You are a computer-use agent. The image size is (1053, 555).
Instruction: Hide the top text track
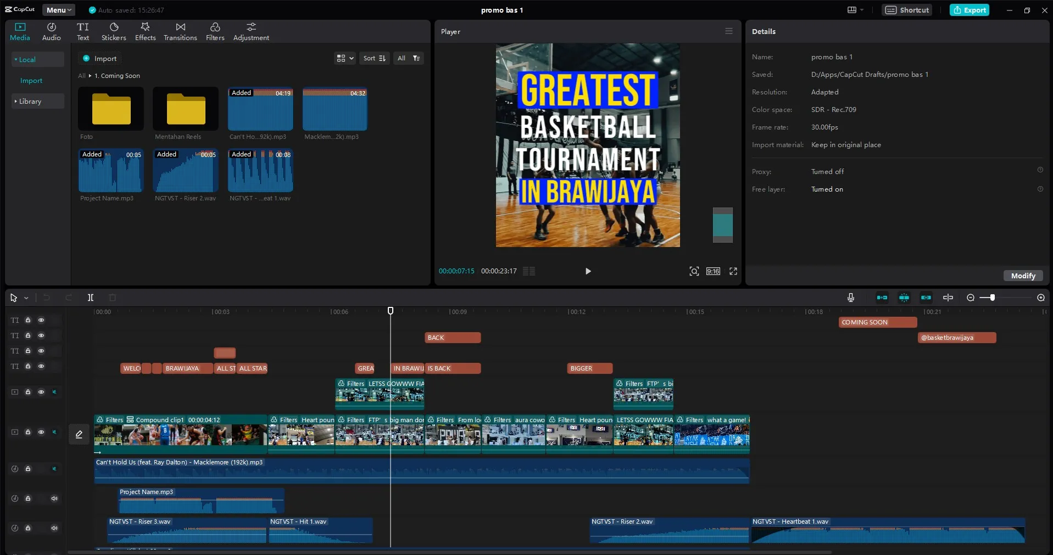(41, 320)
